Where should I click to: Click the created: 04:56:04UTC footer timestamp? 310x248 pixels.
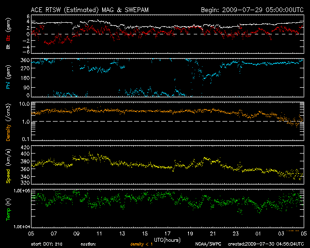[x=266, y=244]
